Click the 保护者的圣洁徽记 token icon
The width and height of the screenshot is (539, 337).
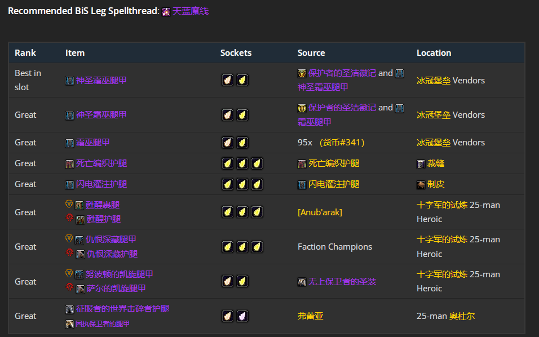pos(303,73)
